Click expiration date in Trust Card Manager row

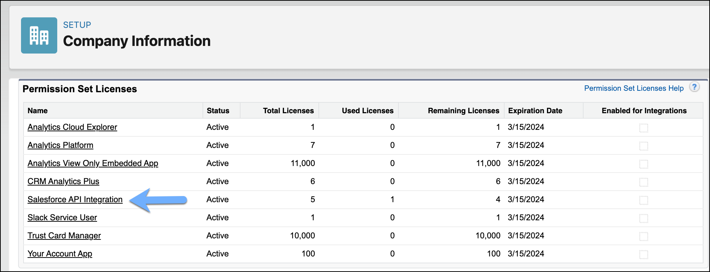[x=526, y=235]
